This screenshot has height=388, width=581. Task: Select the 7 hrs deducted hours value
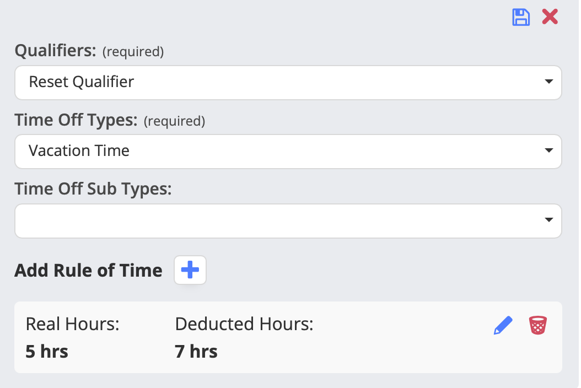[x=196, y=351]
